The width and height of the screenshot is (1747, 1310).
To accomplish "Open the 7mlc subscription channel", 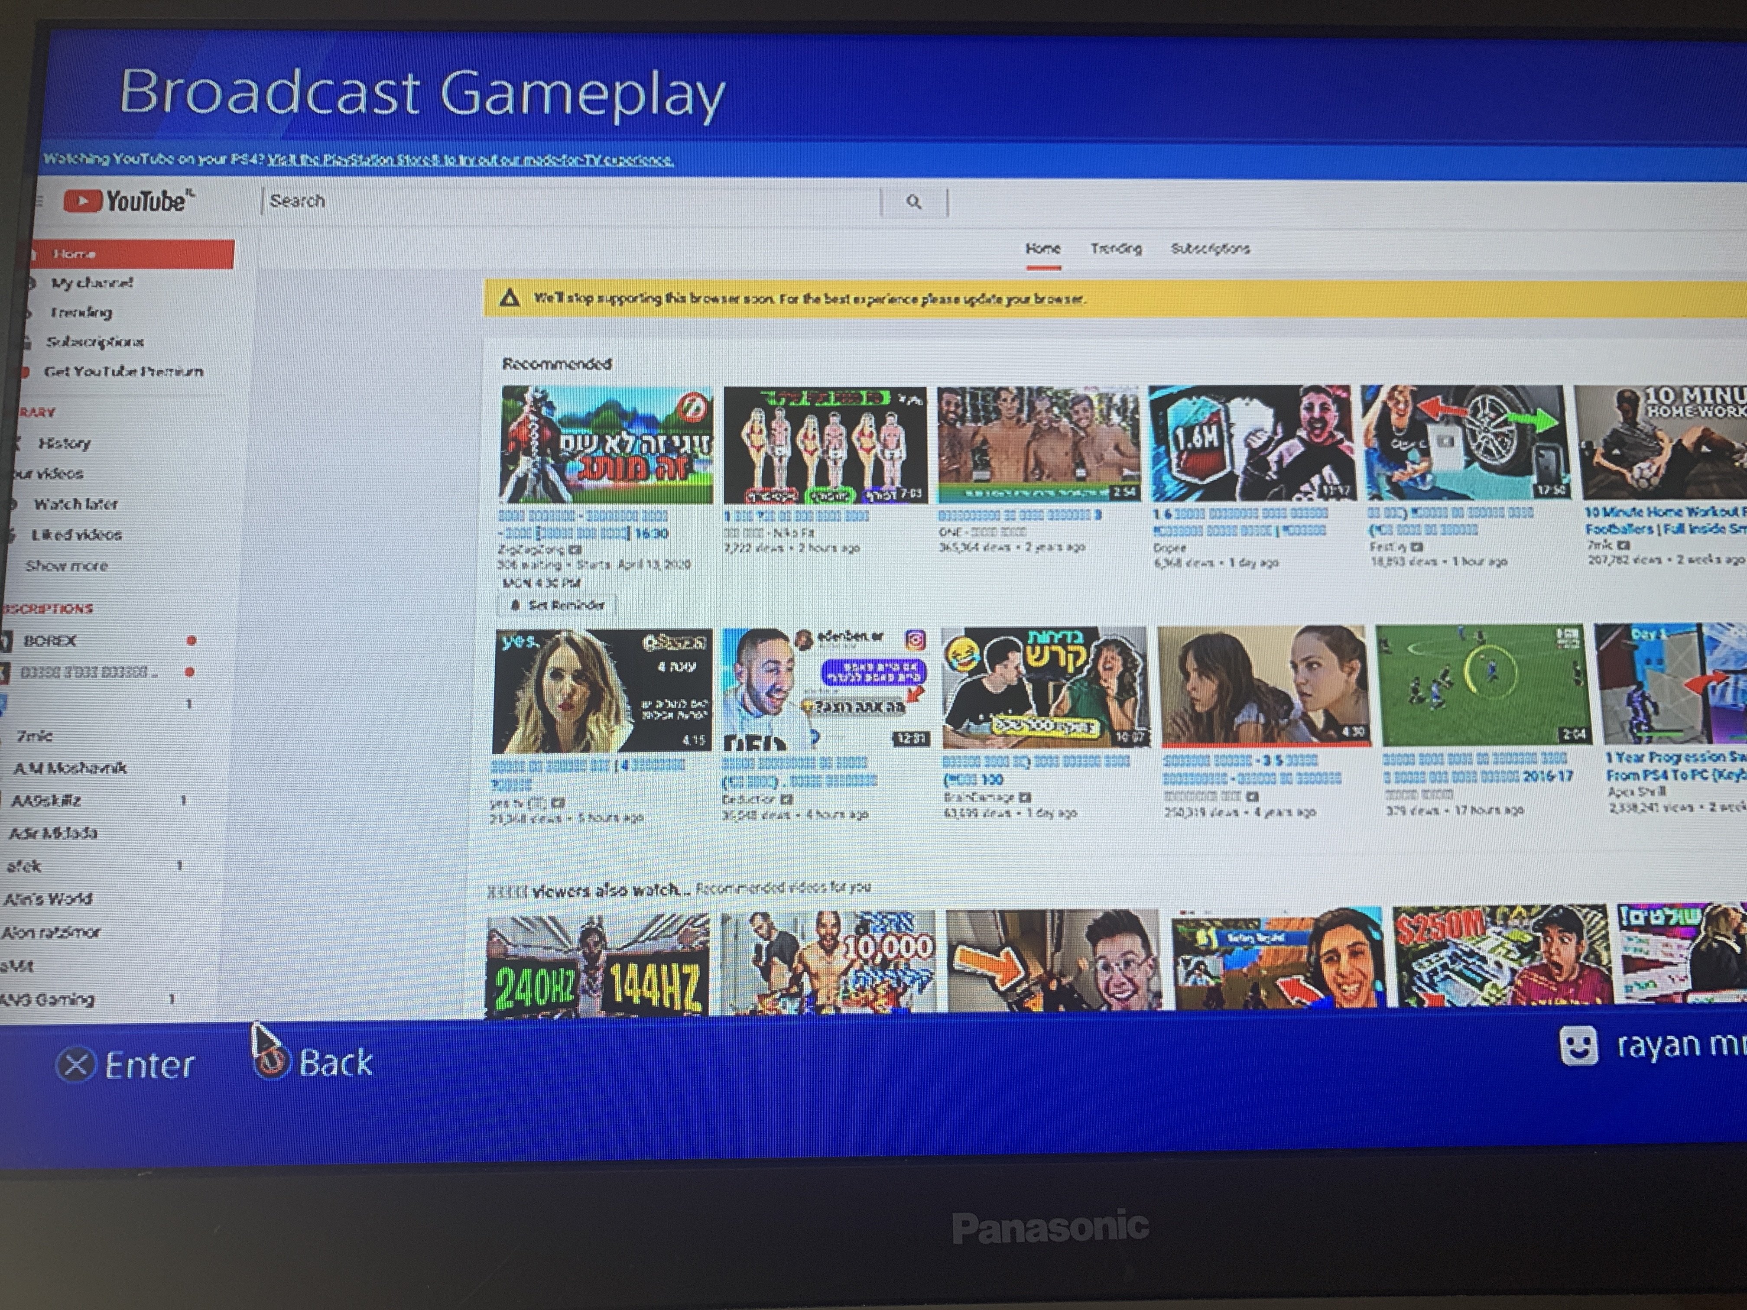I will [35, 736].
